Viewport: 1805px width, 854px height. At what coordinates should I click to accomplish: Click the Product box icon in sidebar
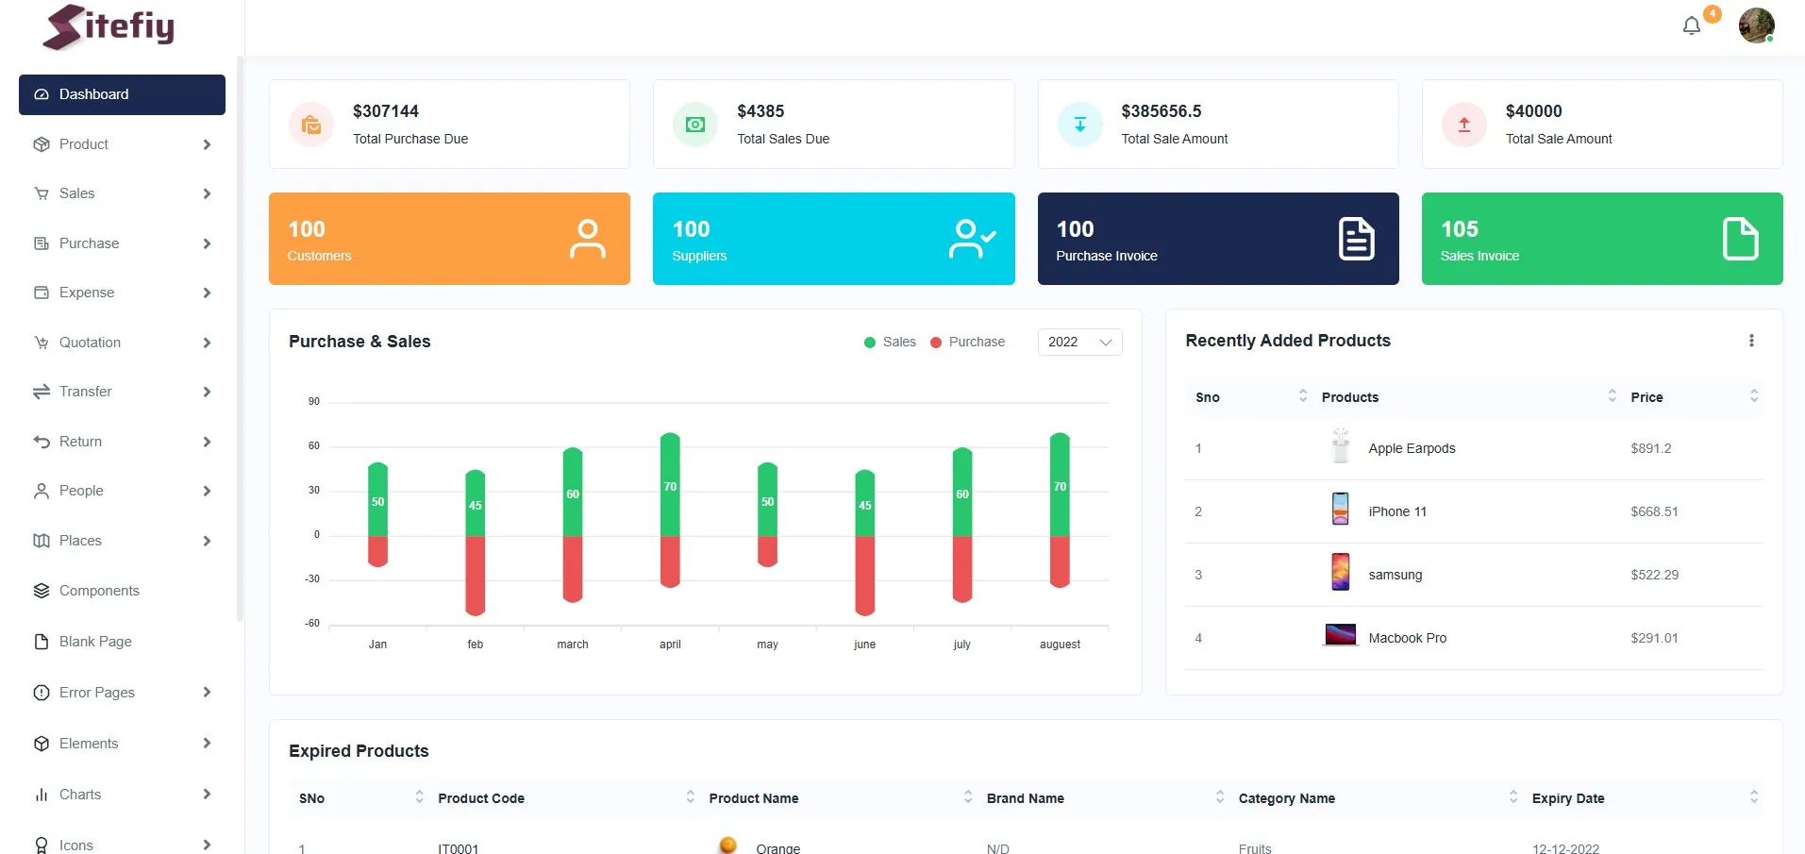point(42,144)
